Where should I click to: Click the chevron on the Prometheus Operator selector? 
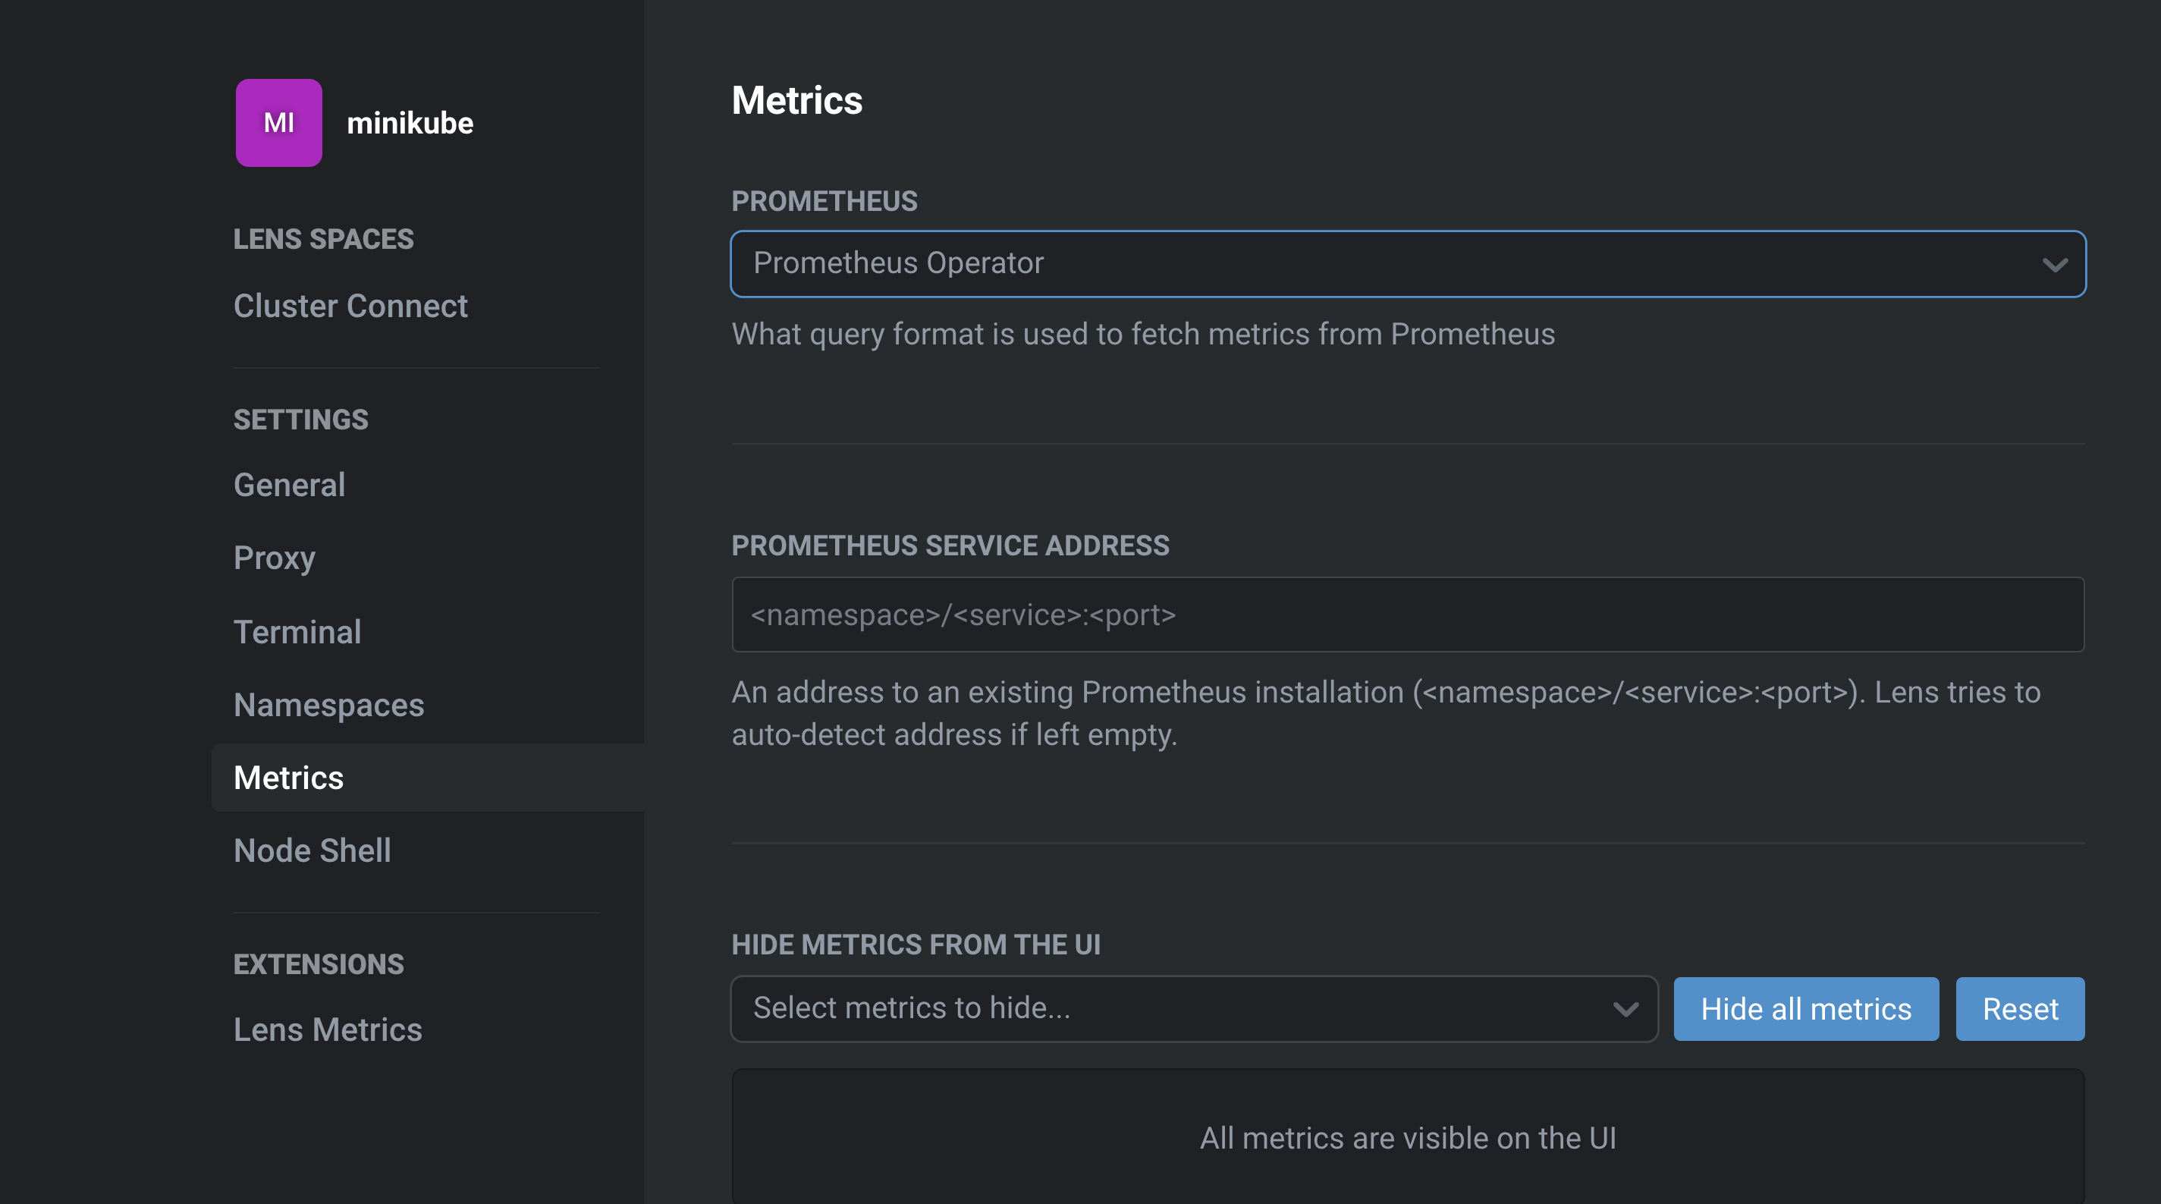(x=2055, y=263)
